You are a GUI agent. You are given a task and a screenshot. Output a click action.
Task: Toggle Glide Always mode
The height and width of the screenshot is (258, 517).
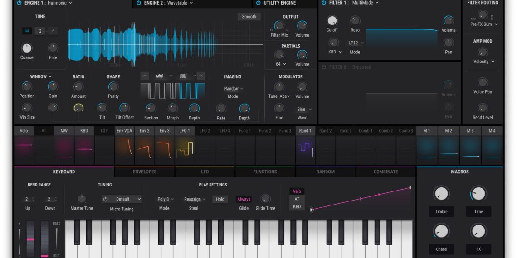click(x=244, y=199)
